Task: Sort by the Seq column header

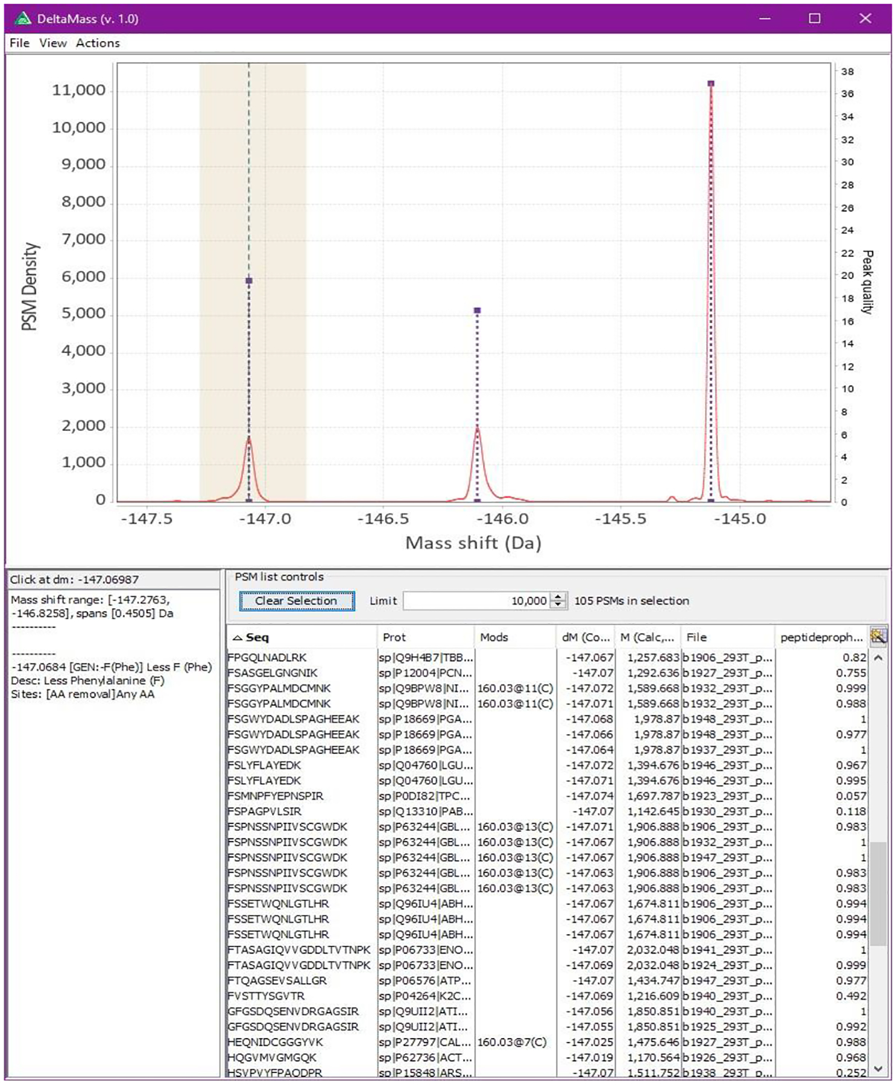Action: click(301, 637)
